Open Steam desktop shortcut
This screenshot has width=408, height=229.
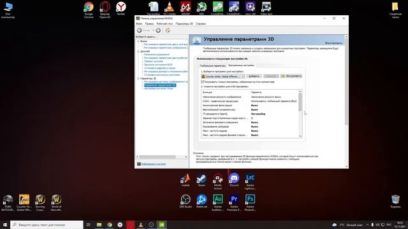pyautogui.click(x=201, y=180)
